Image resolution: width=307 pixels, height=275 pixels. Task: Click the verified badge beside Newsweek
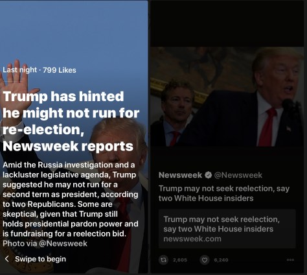[208, 175]
